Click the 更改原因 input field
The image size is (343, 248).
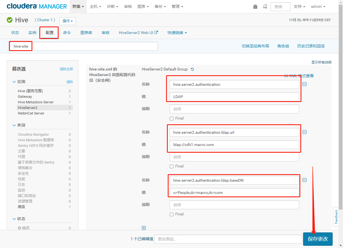point(228,239)
